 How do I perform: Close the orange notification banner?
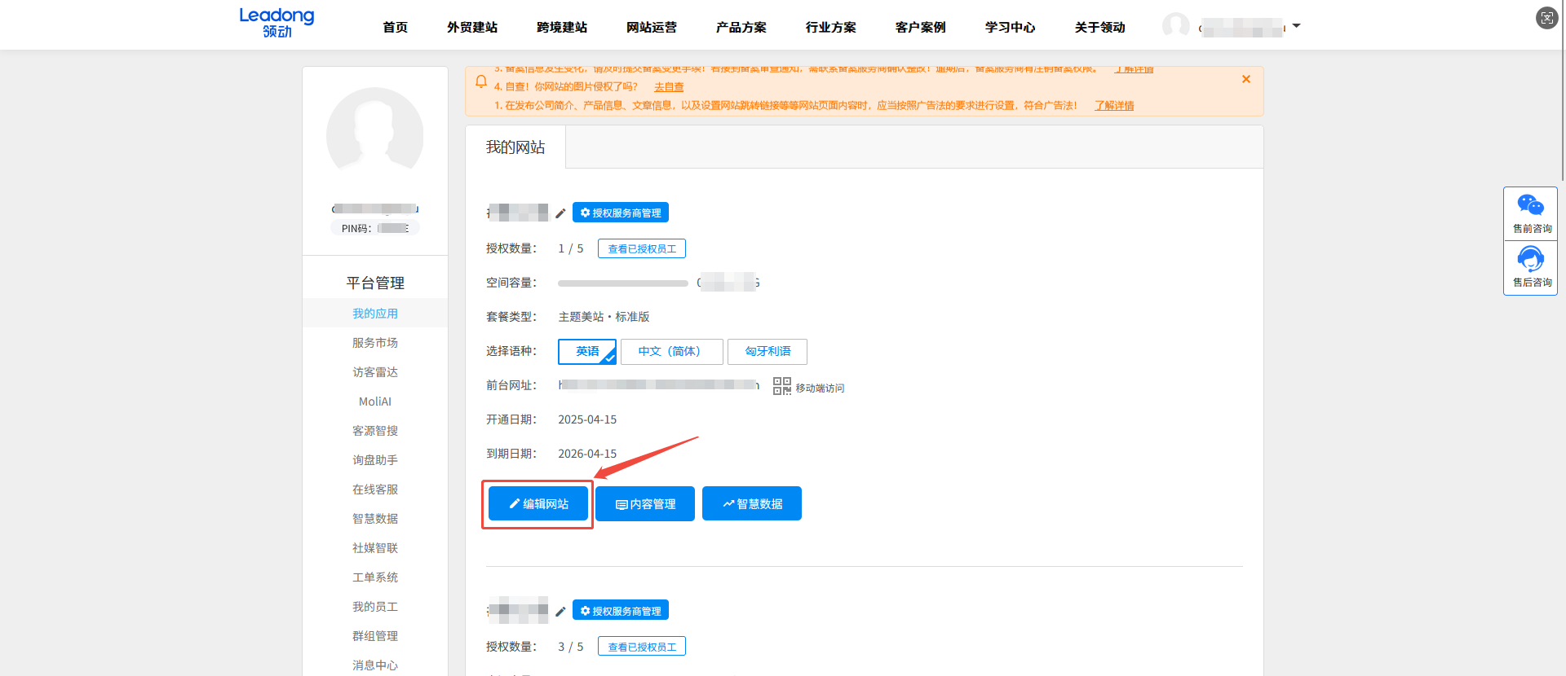point(1246,79)
